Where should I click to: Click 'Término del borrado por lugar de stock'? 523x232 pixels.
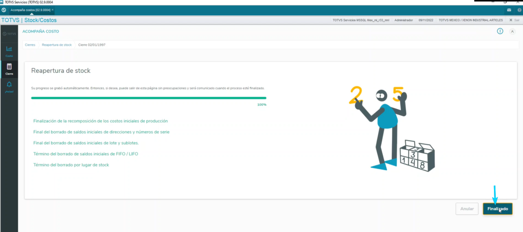pos(71,165)
